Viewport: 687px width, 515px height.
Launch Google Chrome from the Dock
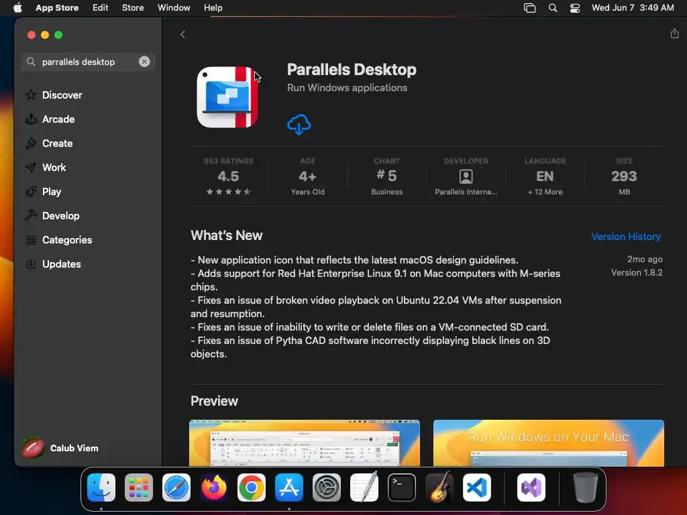tap(252, 488)
